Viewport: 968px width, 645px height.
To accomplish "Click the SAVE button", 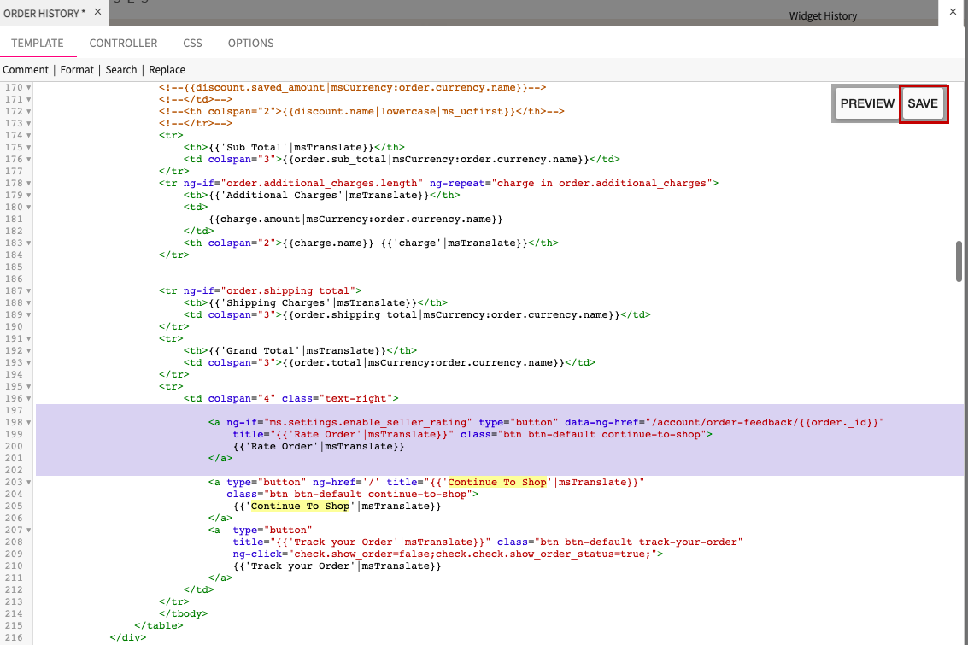I will [923, 103].
